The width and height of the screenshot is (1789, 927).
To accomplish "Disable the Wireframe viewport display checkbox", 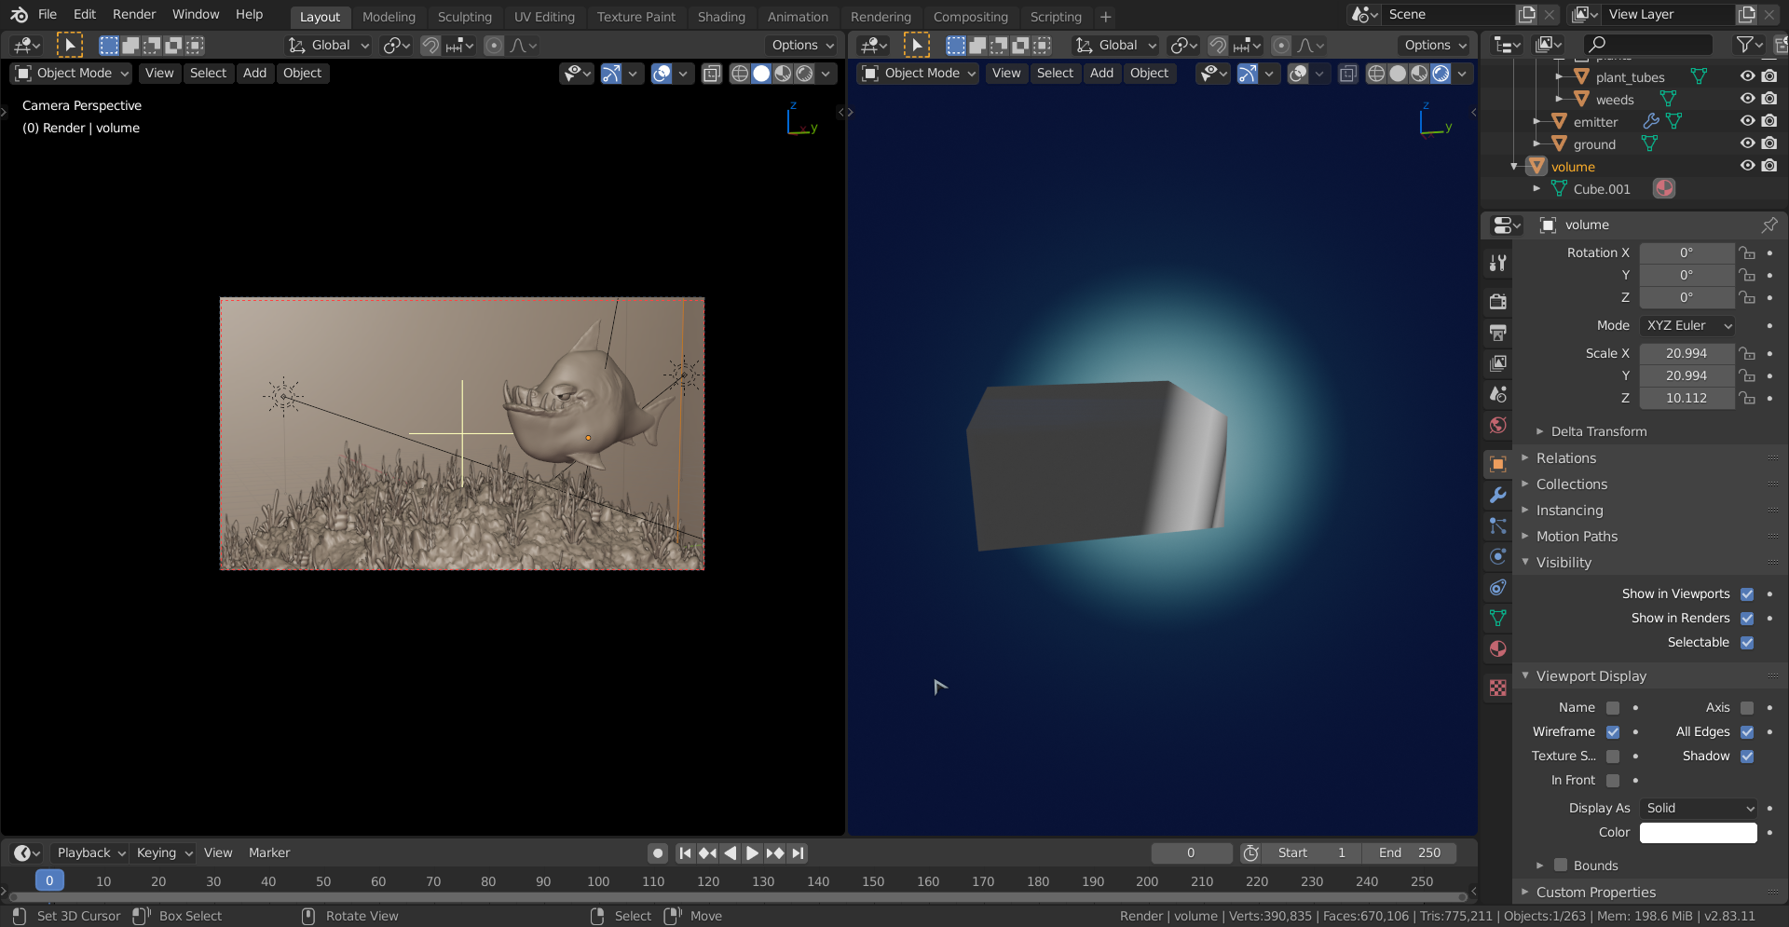I will [x=1613, y=732].
